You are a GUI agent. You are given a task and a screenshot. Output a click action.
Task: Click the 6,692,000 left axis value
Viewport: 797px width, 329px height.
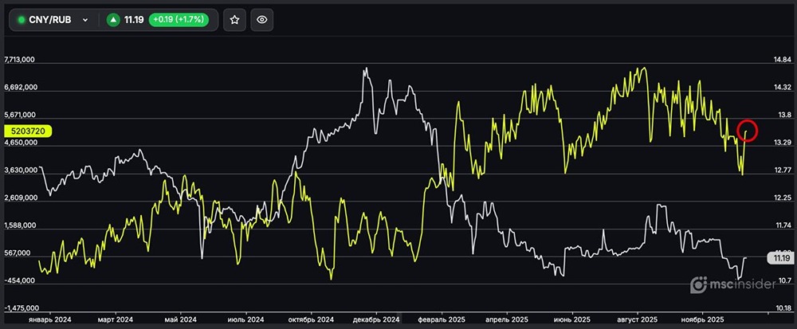21,88
